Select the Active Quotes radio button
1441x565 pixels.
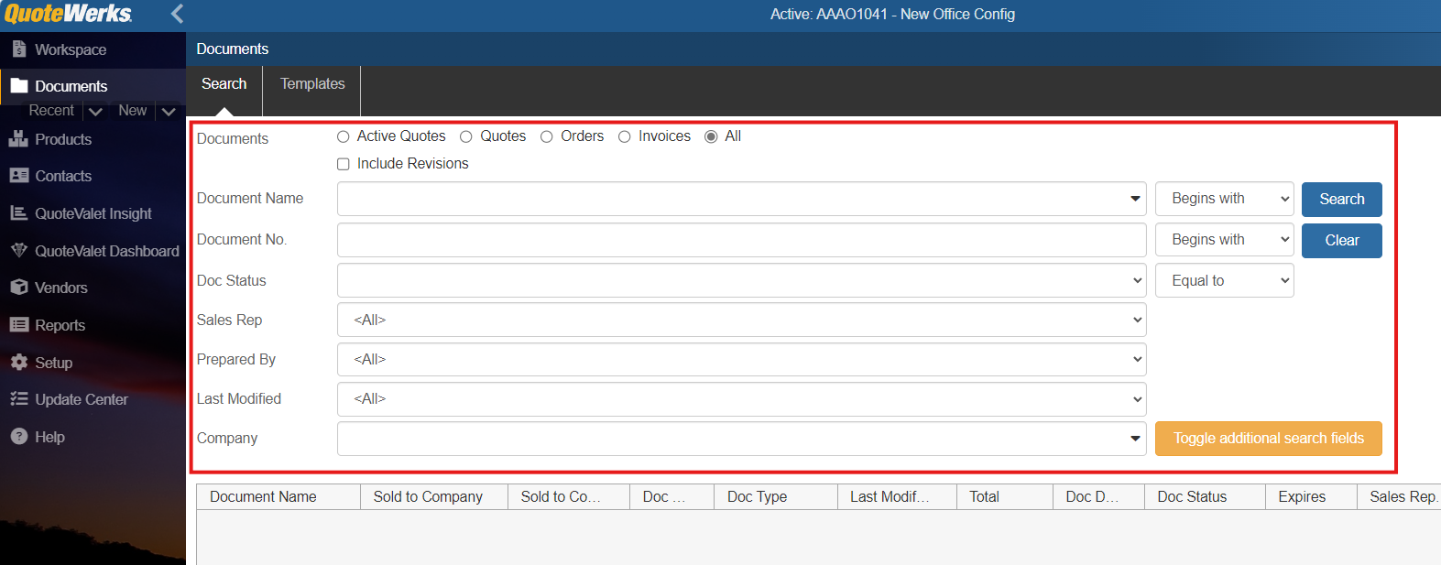[x=344, y=136]
